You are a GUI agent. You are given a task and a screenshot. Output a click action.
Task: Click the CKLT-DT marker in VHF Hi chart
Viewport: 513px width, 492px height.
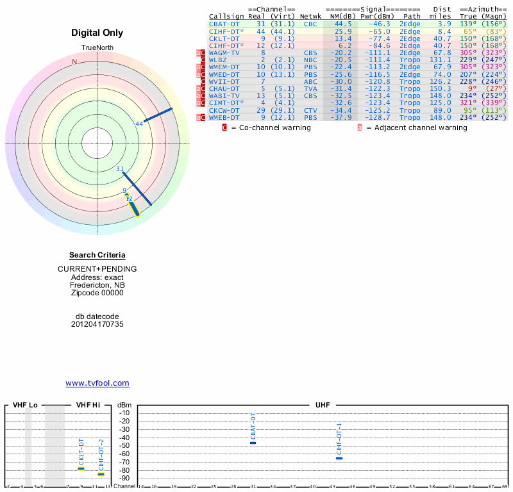click(81, 468)
